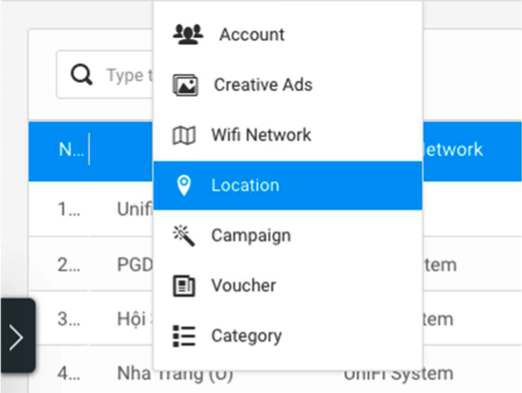Click the Nha Trang (U) name cell
Viewport: 522px width, 393px height.
[x=175, y=374]
